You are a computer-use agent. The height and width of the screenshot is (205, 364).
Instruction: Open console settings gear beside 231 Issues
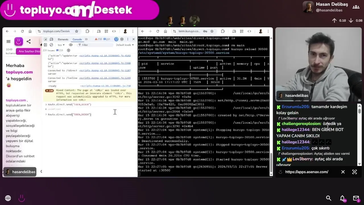69,50
